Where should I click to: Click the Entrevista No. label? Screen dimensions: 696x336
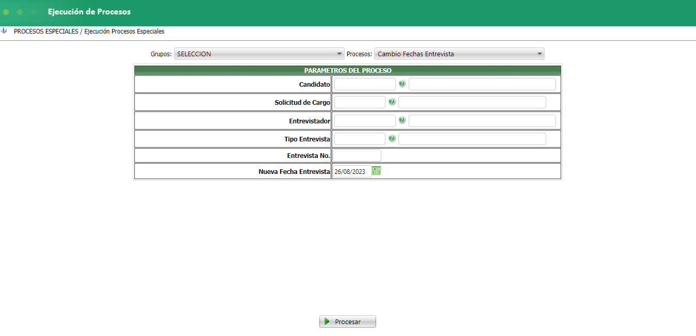[308, 155]
